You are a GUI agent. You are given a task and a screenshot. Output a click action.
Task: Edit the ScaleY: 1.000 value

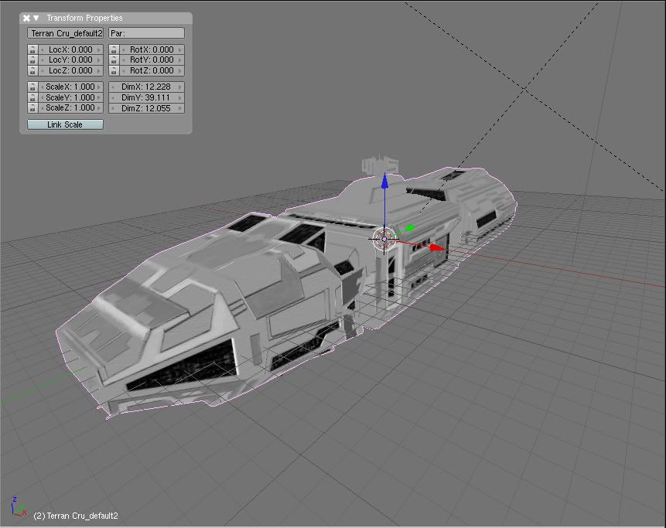tap(70, 97)
